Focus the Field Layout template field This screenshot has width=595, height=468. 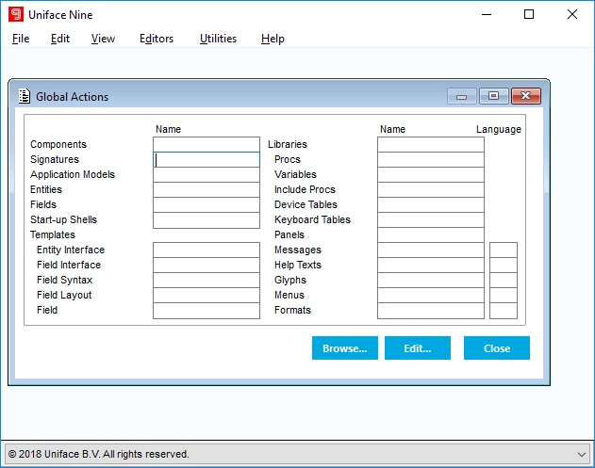click(207, 295)
